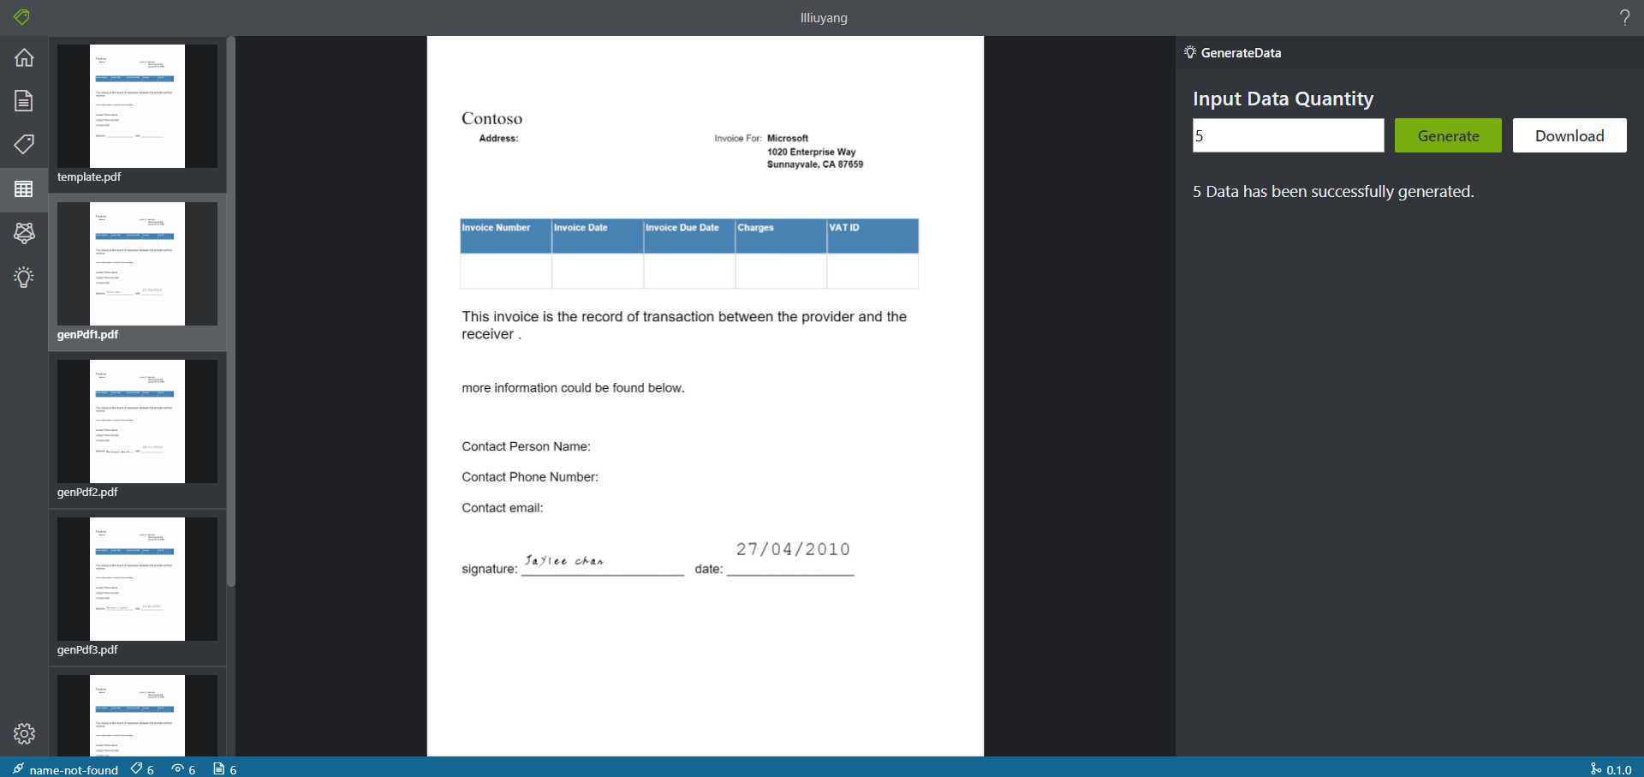
Task: Click the '1020 Enterprise Way' address line
Action: click(x=811, y=152)
